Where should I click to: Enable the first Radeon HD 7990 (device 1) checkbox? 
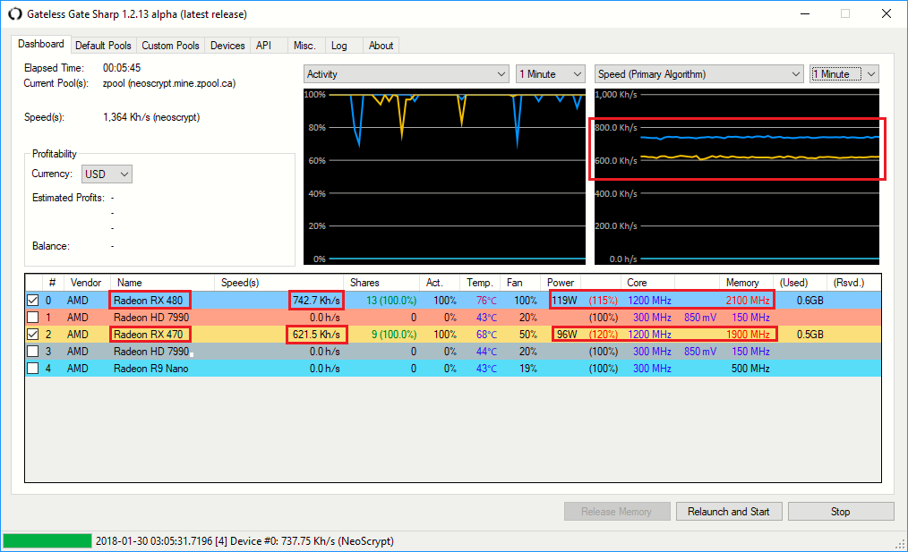[x=33, y=317]
